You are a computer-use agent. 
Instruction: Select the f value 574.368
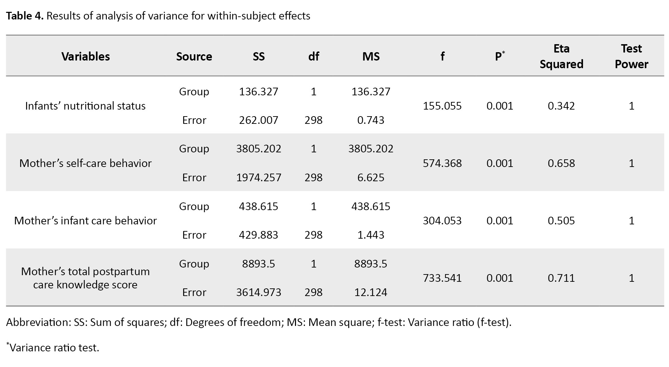442,163
